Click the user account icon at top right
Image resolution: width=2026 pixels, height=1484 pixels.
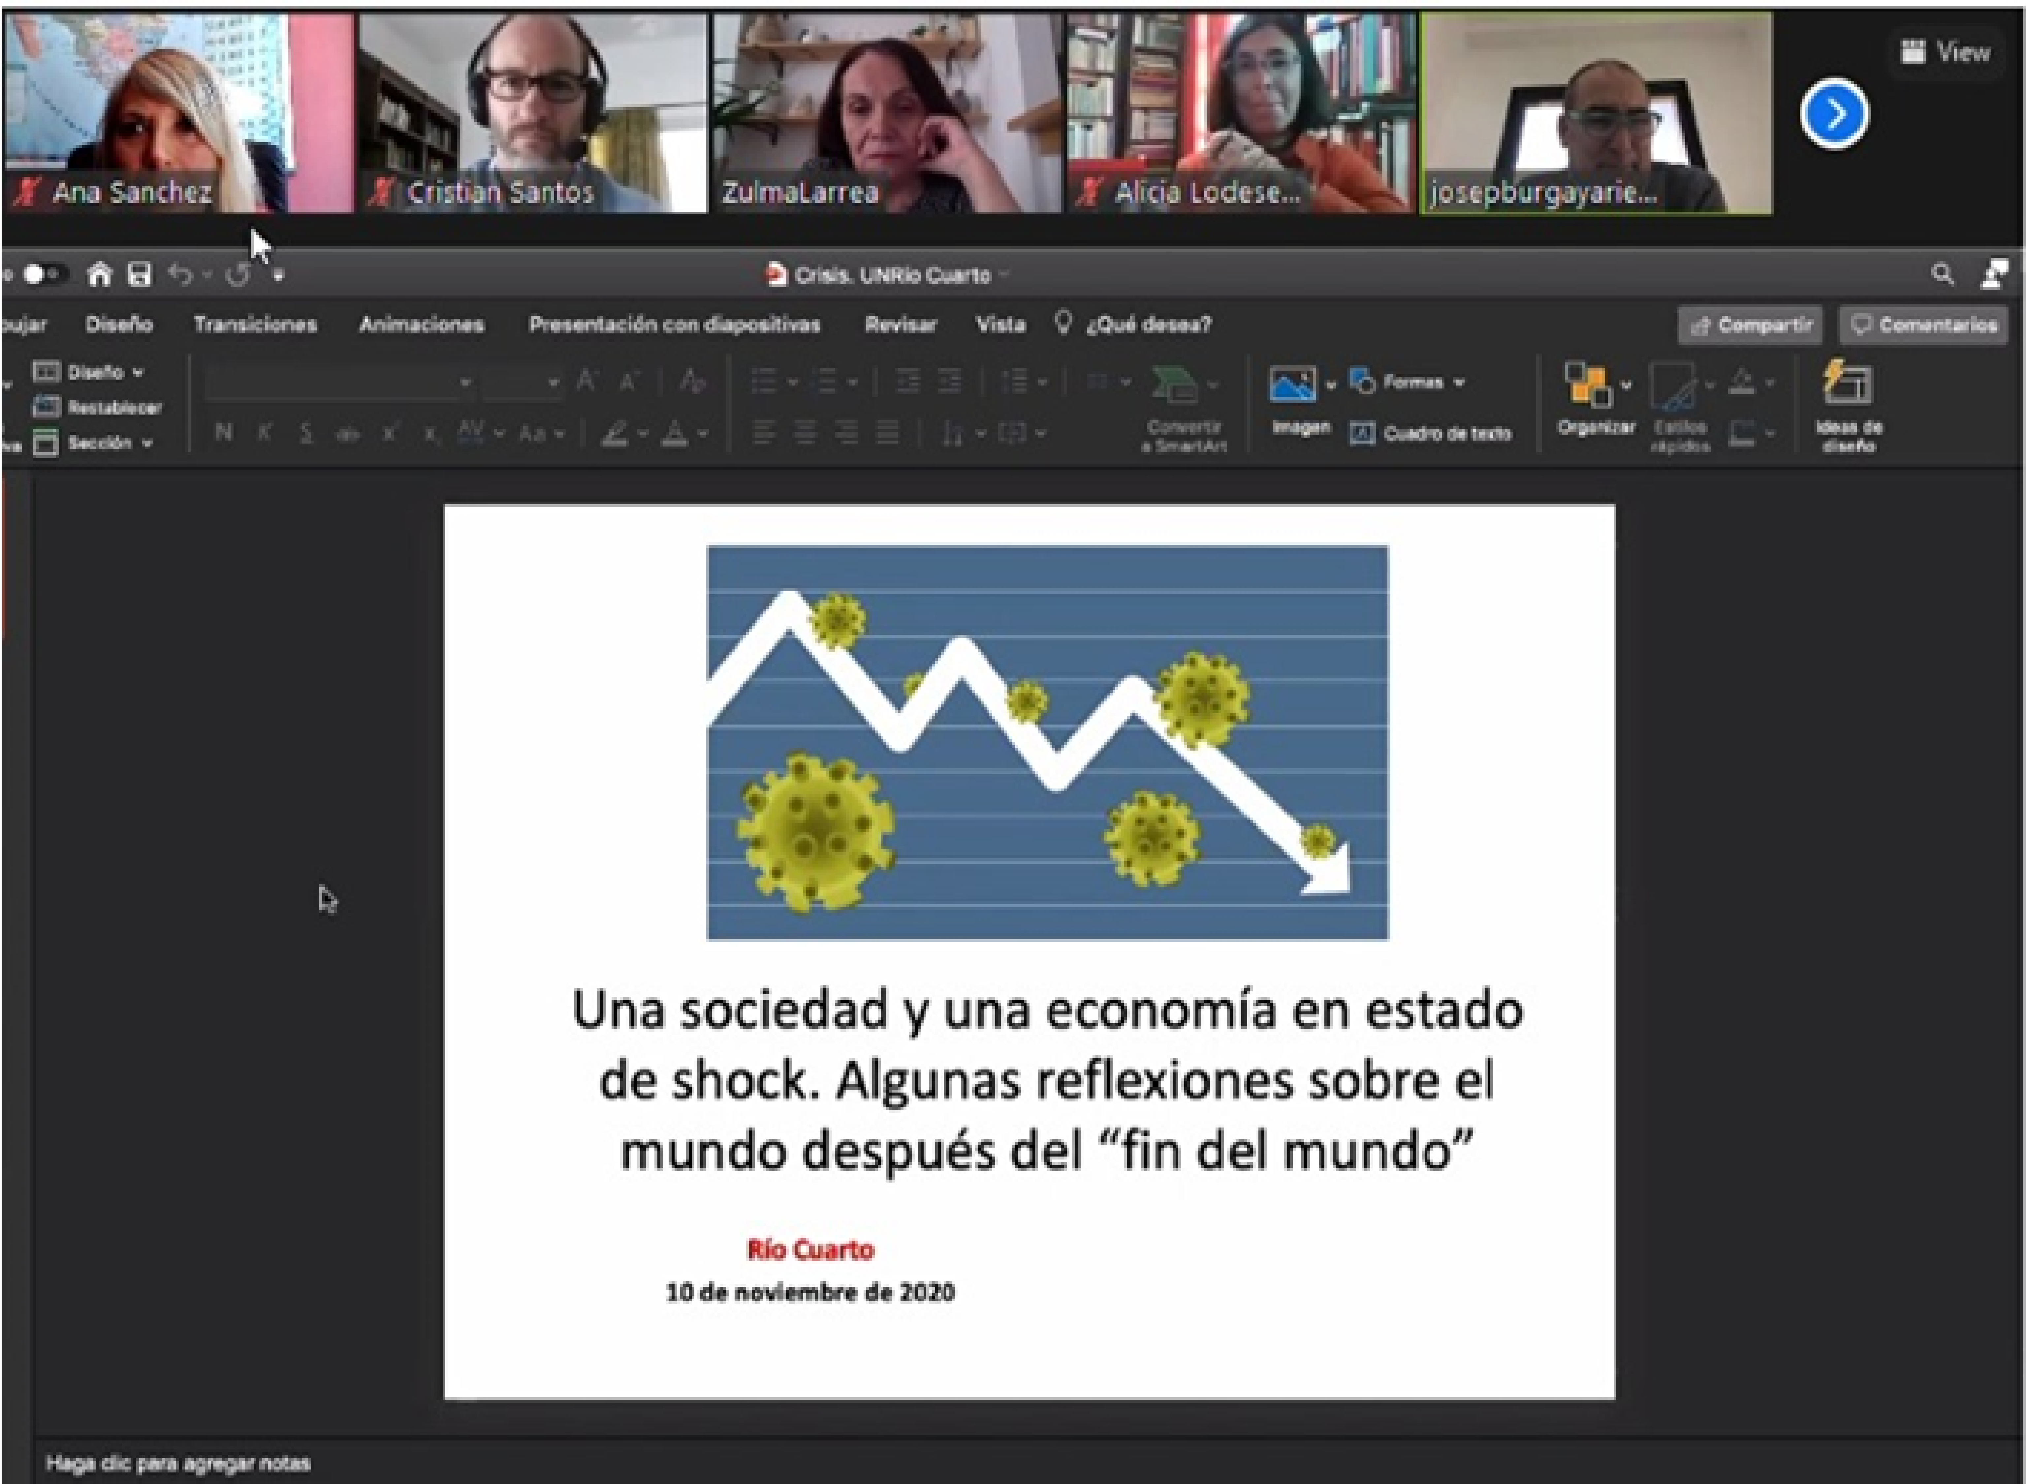click(1995, 274)
